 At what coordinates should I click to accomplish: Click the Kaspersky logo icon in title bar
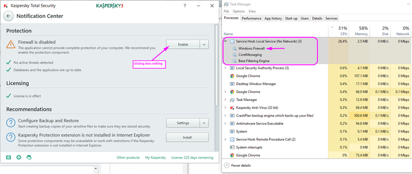(x=6, y=6)
